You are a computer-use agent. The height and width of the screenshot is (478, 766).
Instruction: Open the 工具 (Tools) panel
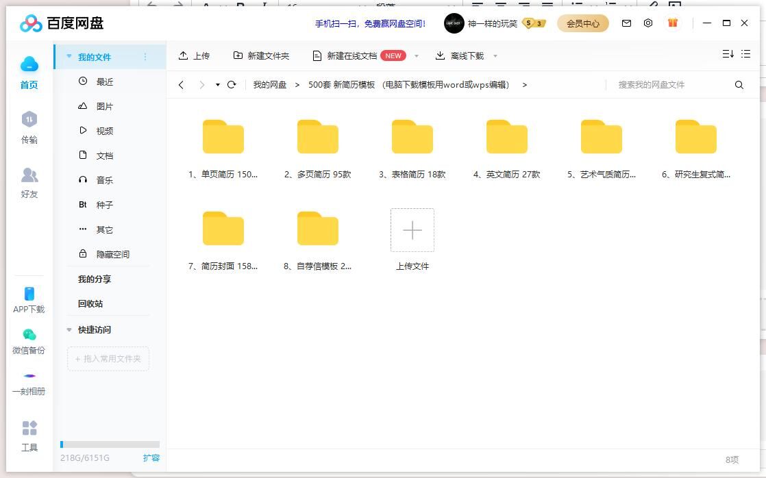pos(29,436)
